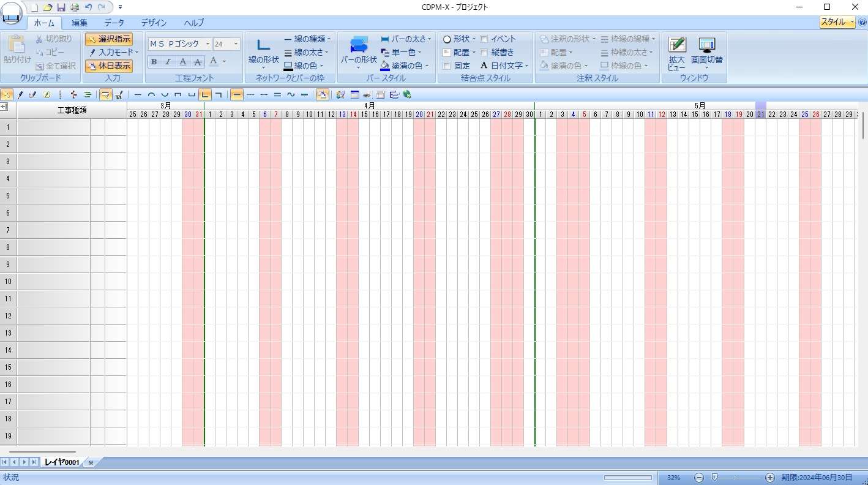Click the help question mark icon
This screenshot has width=868, height=485.
tap(862, 23)
